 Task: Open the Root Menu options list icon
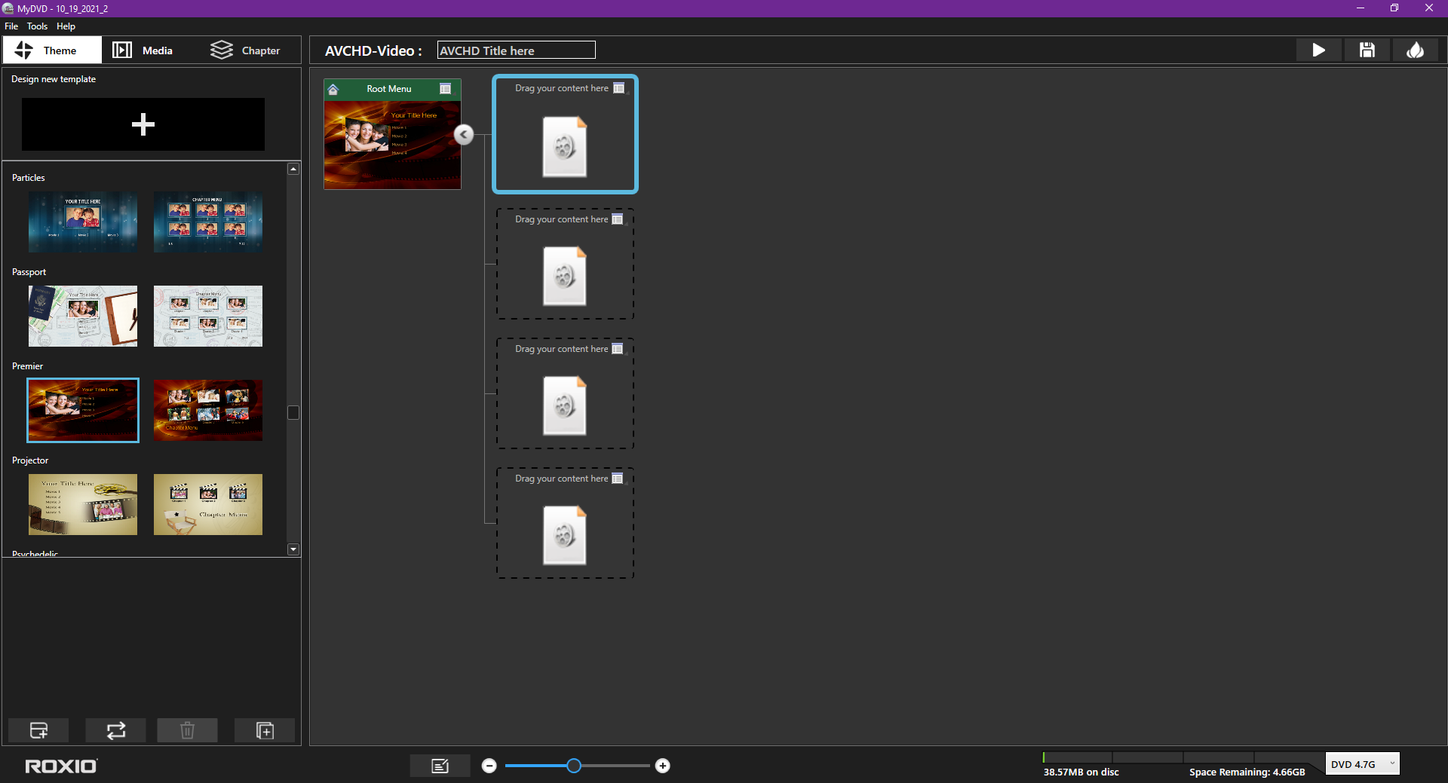[x=446, y=89]
